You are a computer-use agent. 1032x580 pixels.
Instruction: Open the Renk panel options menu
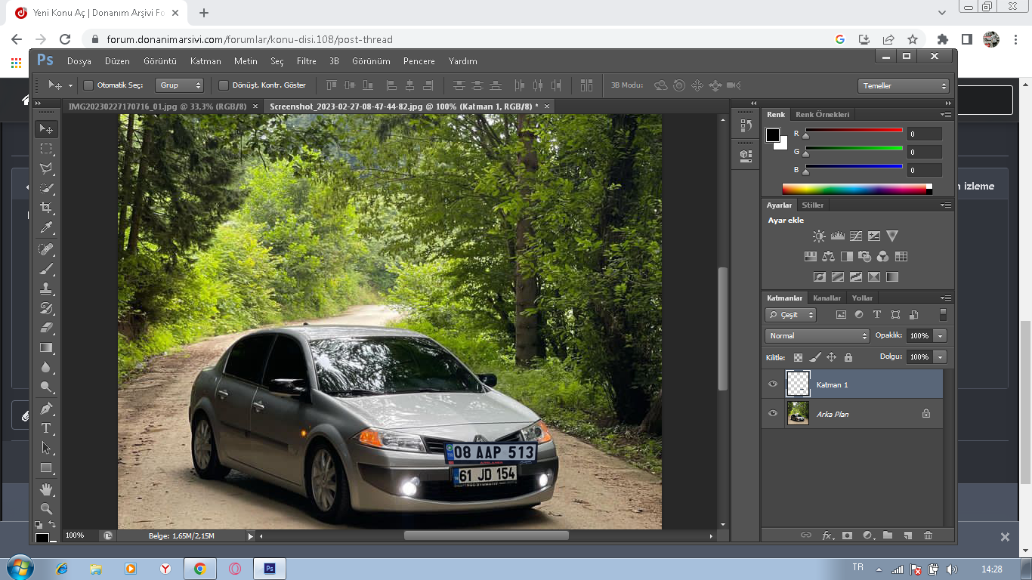pyautogui.click(x=946, y=115)
